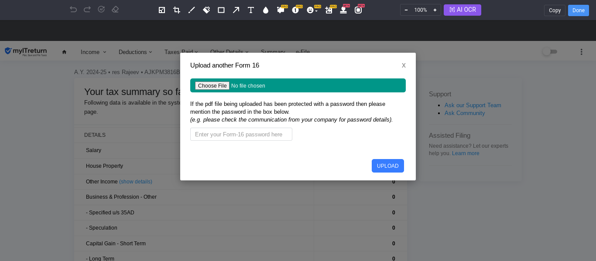Click the eraser icon in toolbar

(115, 10)
